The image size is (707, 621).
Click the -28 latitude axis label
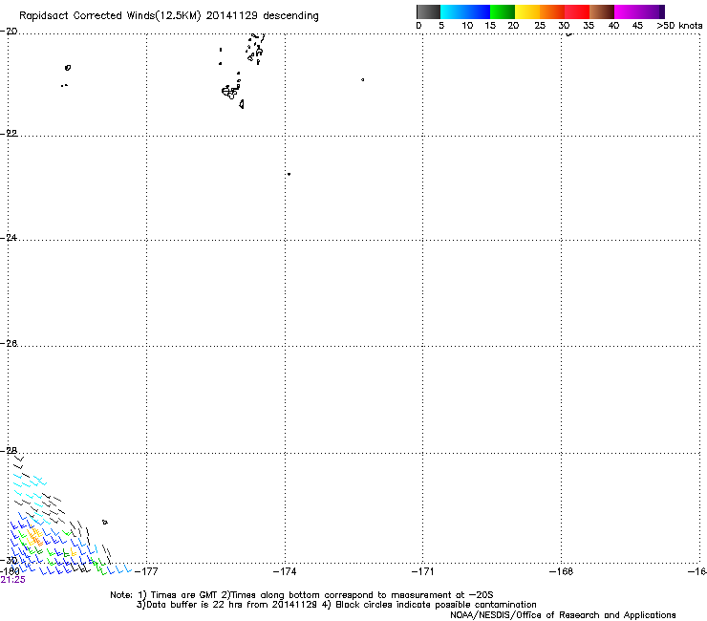tap(9, 450)
